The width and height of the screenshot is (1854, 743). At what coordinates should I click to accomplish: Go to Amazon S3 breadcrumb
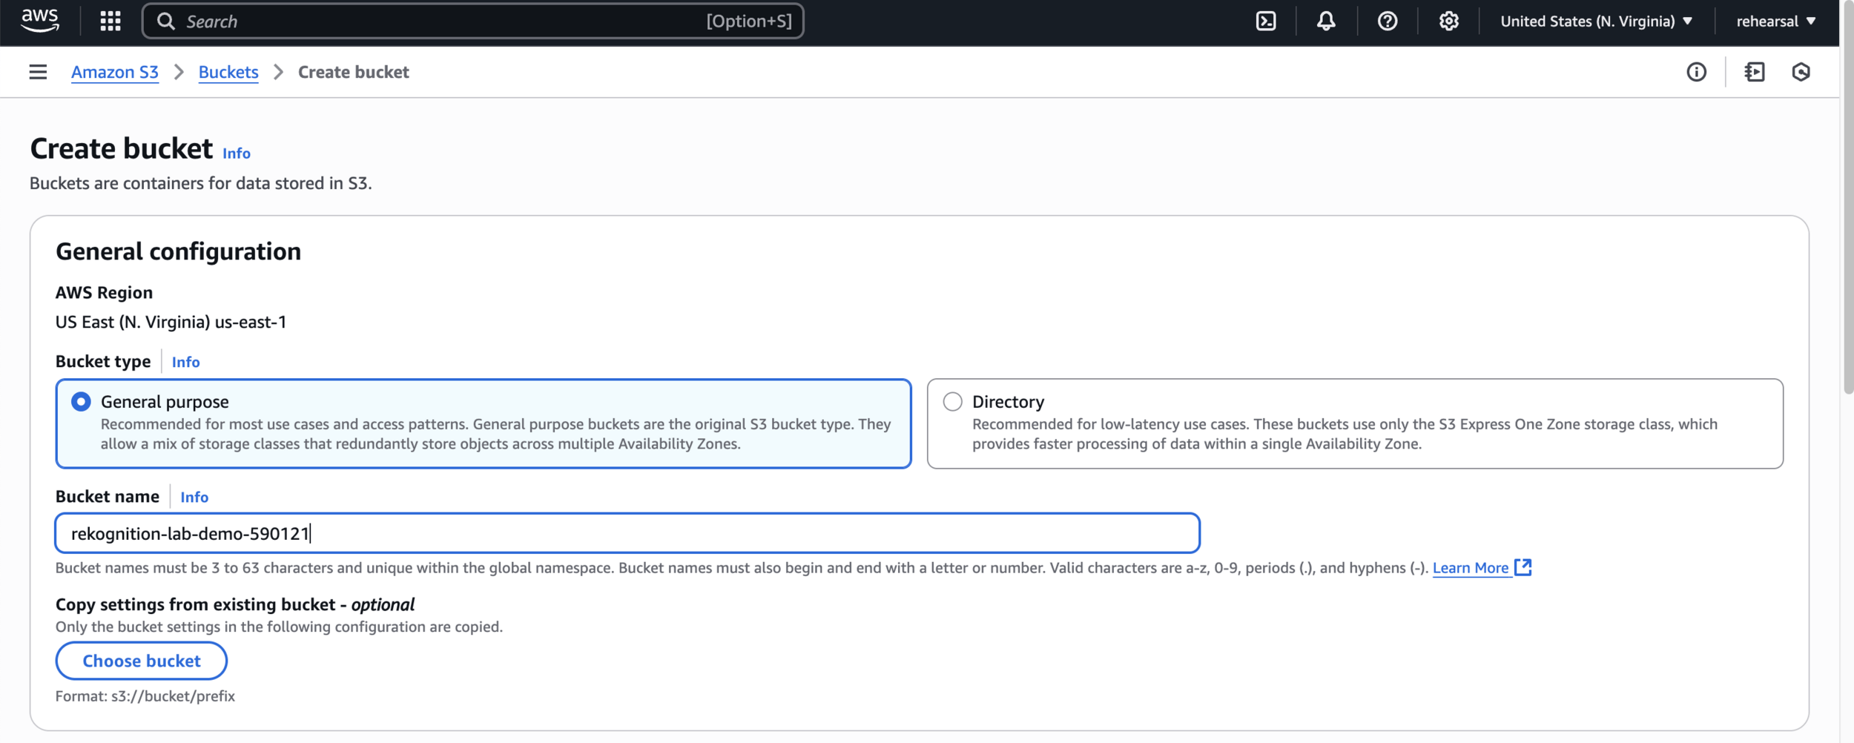coord(115,72)
